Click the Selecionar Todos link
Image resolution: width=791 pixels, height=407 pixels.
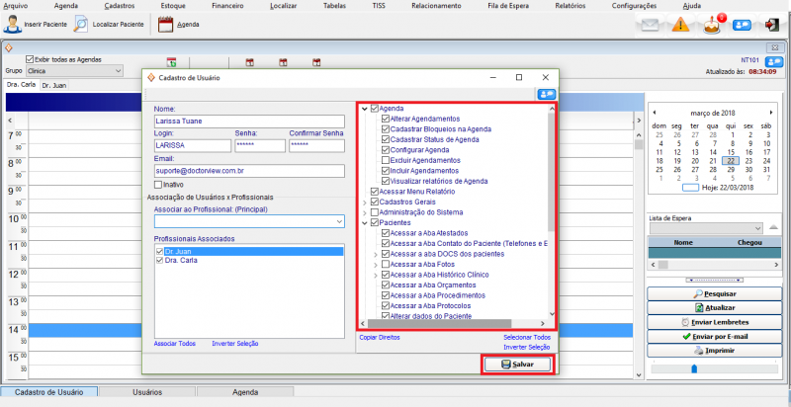(x=526, y=337)
